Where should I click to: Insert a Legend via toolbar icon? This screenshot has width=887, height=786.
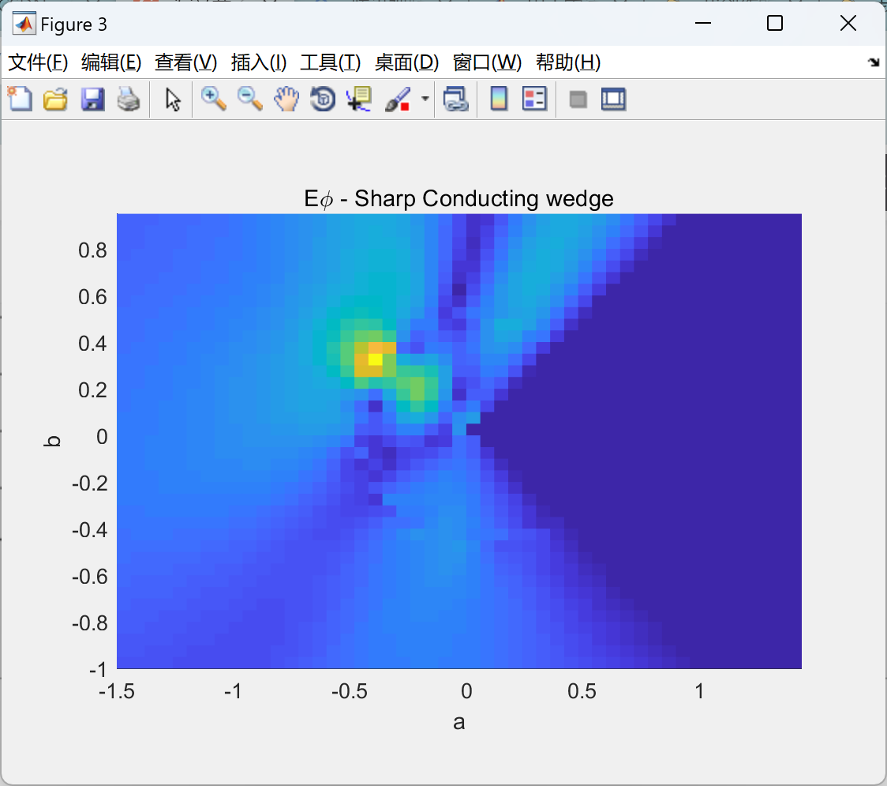[x=534, y=100]
